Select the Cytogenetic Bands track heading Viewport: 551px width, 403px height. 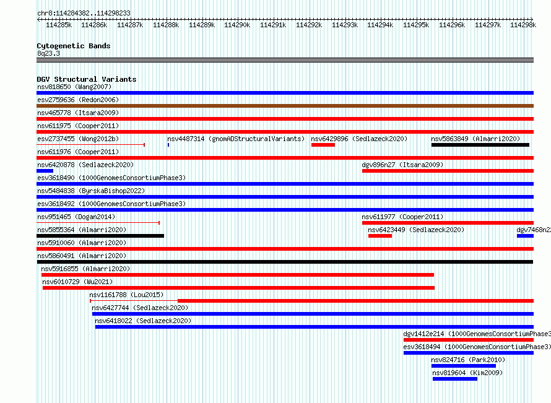[x=74, y=46]
